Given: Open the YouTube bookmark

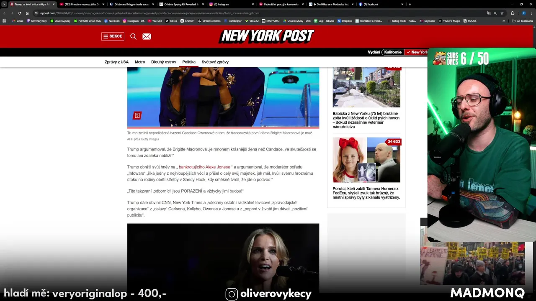Looking at the screenshot, I should tap(155, 20).
